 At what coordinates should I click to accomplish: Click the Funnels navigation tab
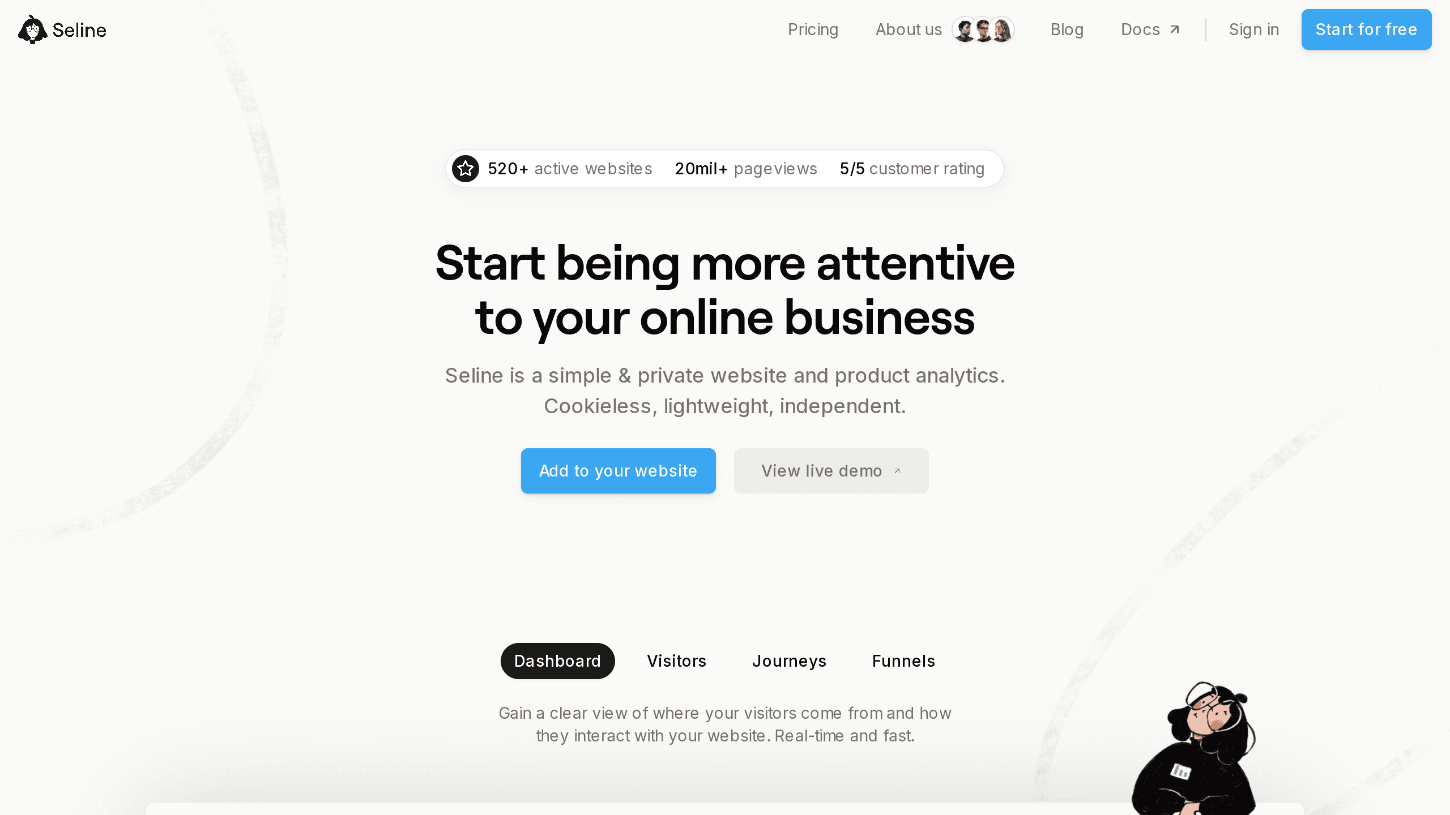coord(903,660)
